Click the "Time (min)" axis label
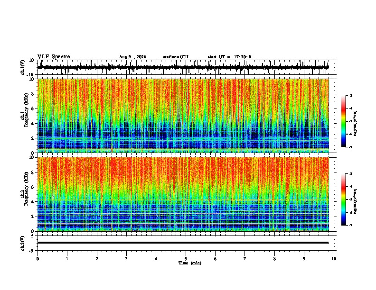The height and width of the screenshot is (290, 376). pos(190,263)
